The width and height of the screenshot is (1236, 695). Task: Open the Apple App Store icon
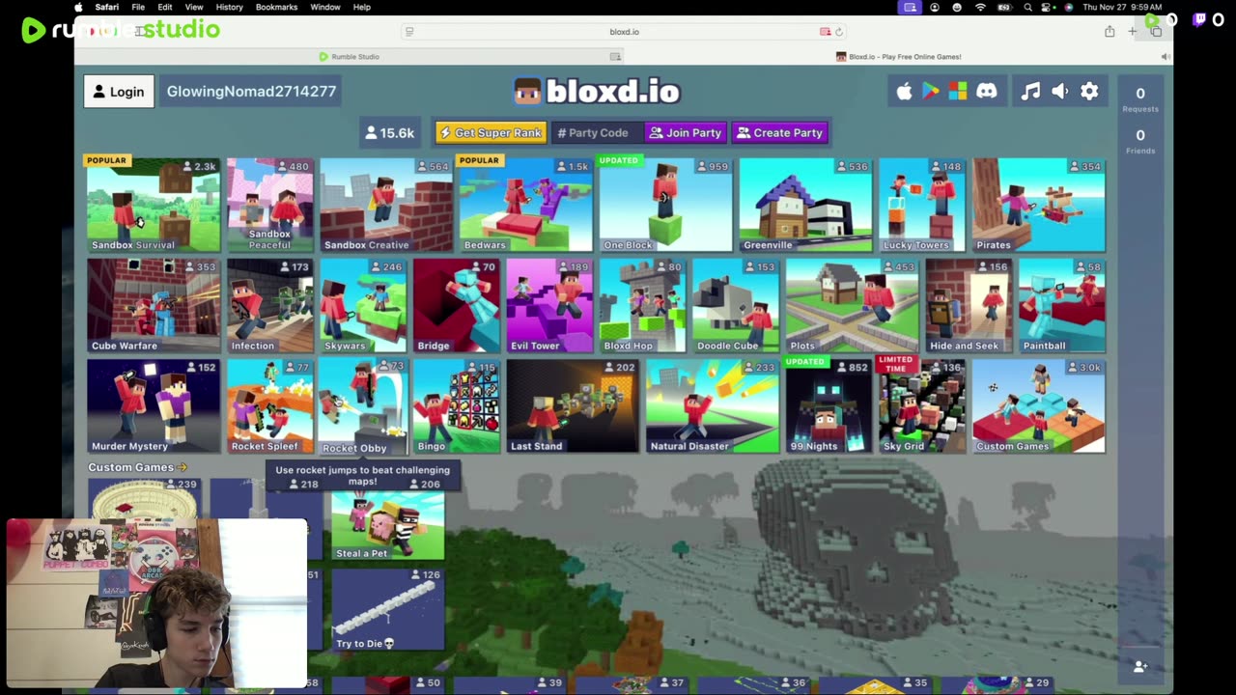905,92
